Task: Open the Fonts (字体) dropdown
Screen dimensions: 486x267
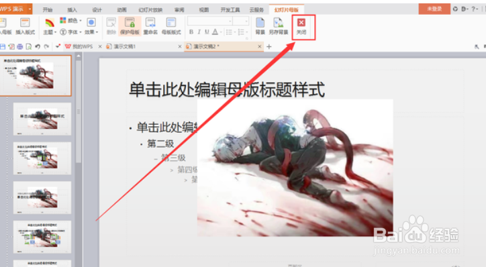Action: tap(70, 32)
